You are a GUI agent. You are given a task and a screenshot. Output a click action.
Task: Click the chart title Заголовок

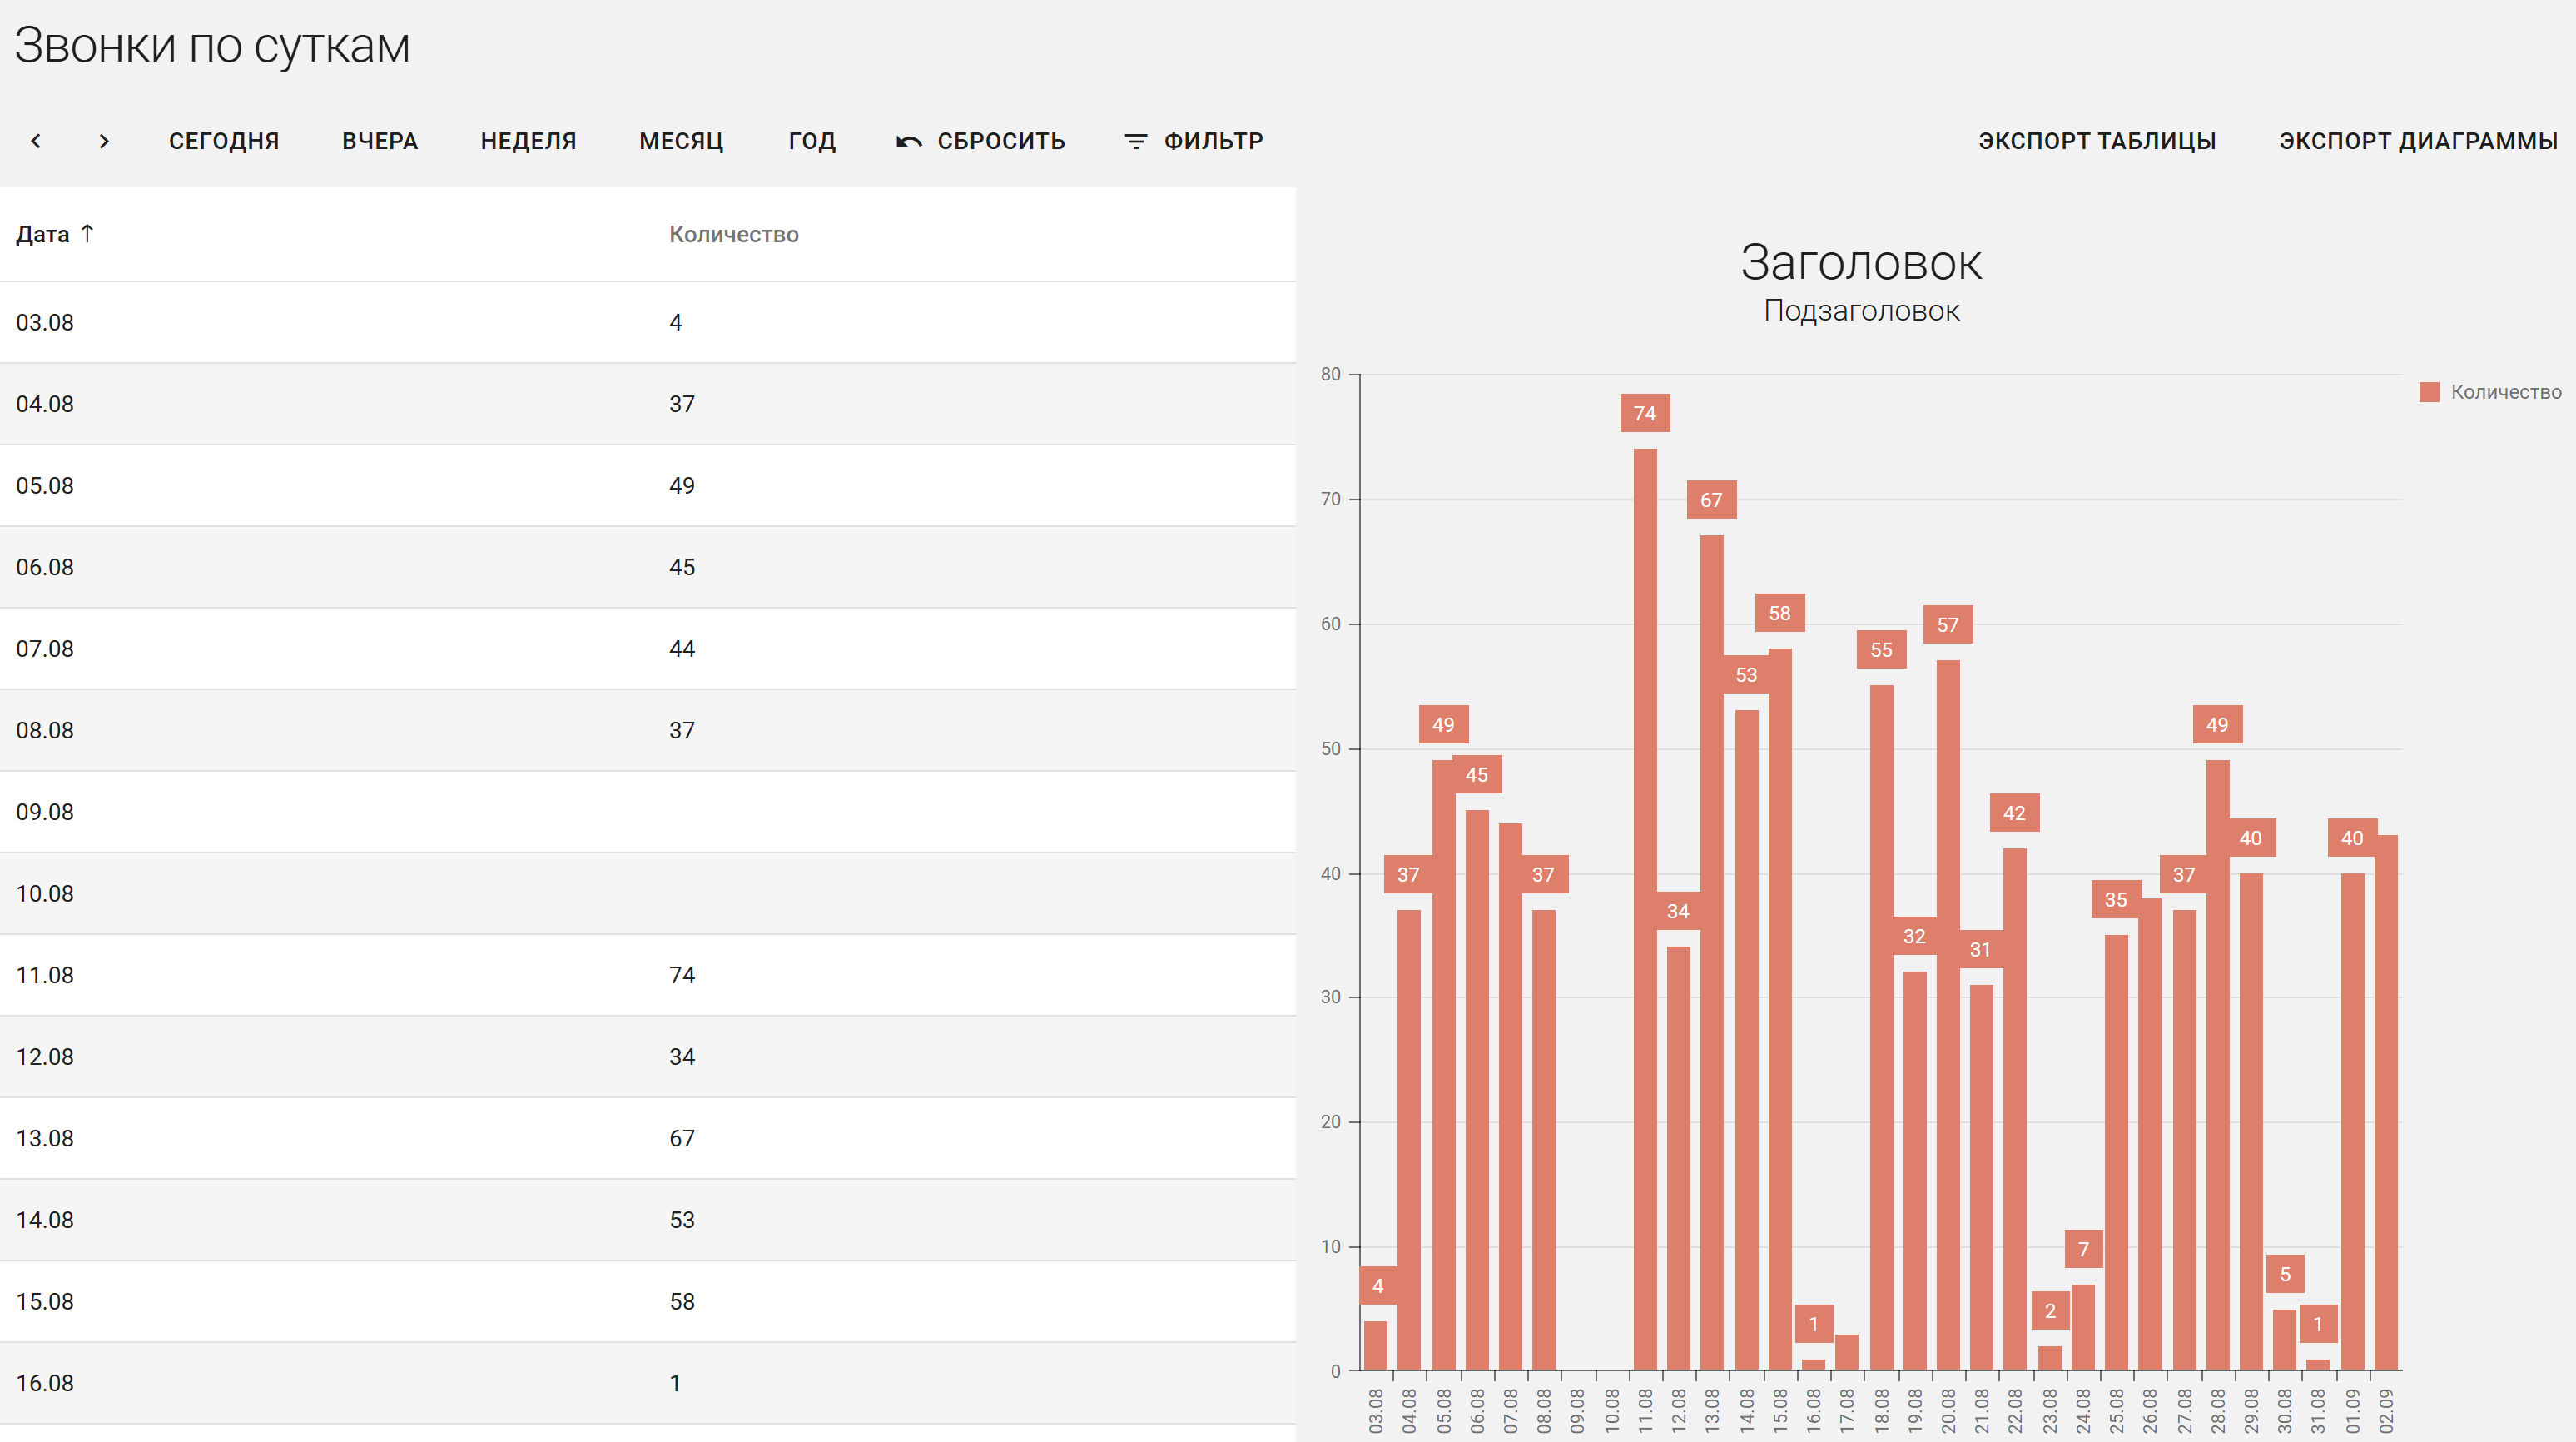pyautogui.click(x=1860, y=262)
